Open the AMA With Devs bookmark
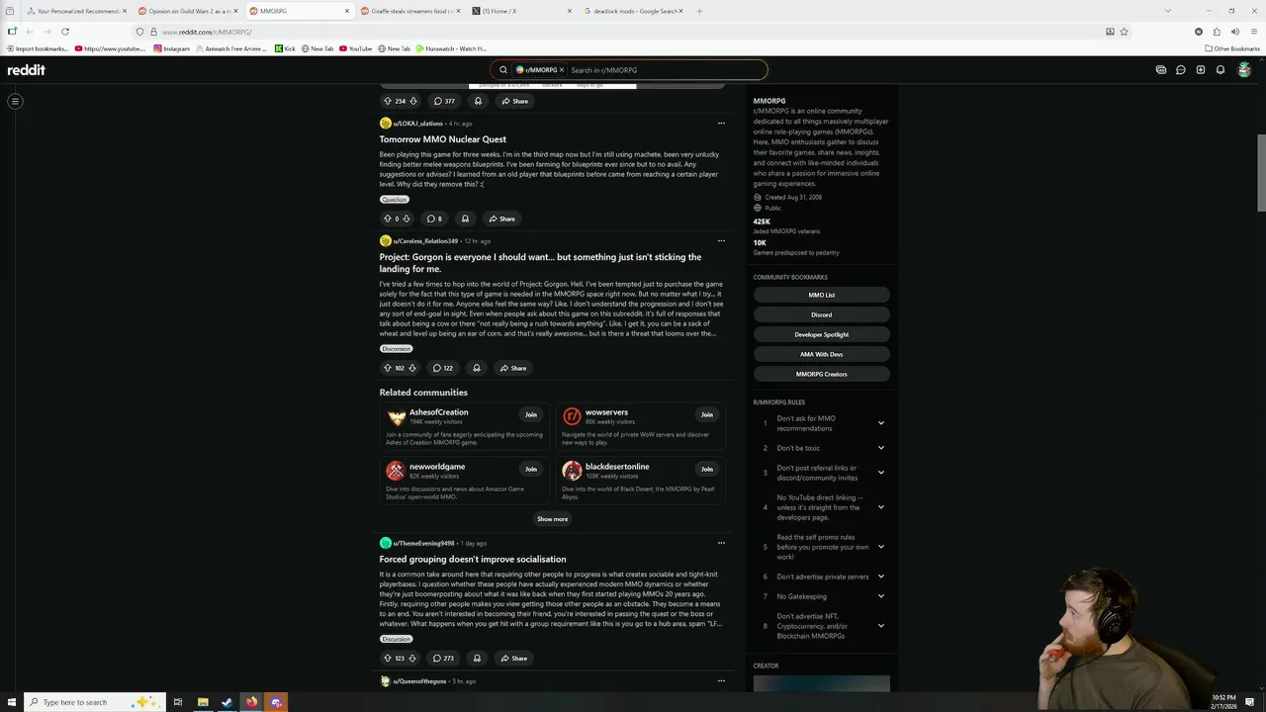 (x=822, y=354)
